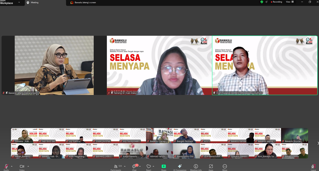Open the Zoom Workplace dropdown menu

19,2
